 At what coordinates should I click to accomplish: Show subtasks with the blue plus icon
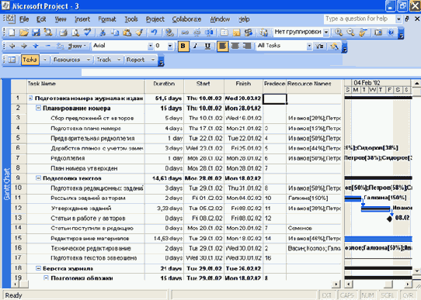[36, 46]
